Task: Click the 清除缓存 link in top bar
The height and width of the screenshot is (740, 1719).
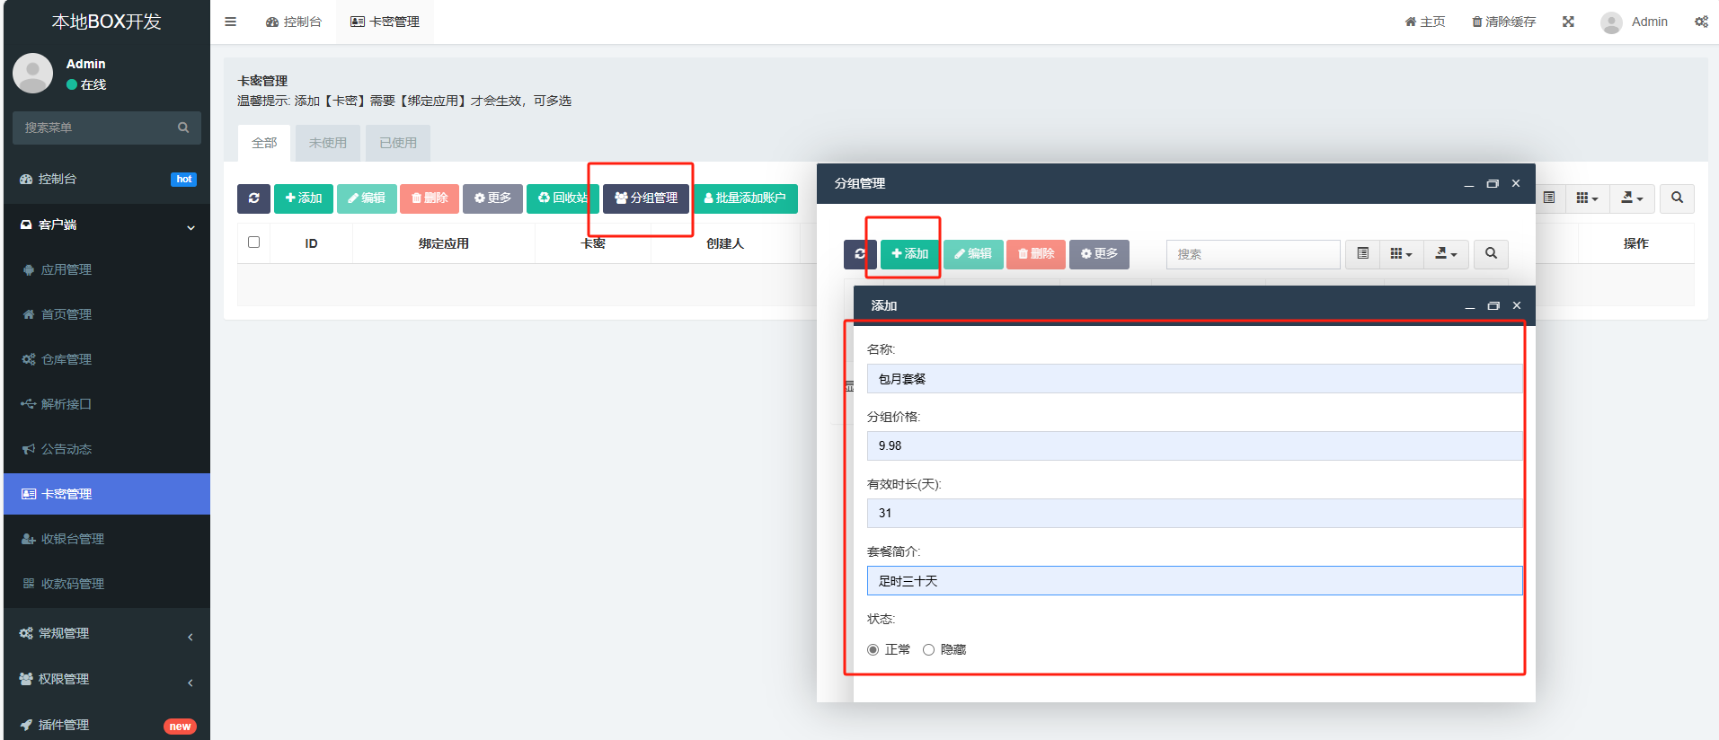Action: pos(1503,22)
